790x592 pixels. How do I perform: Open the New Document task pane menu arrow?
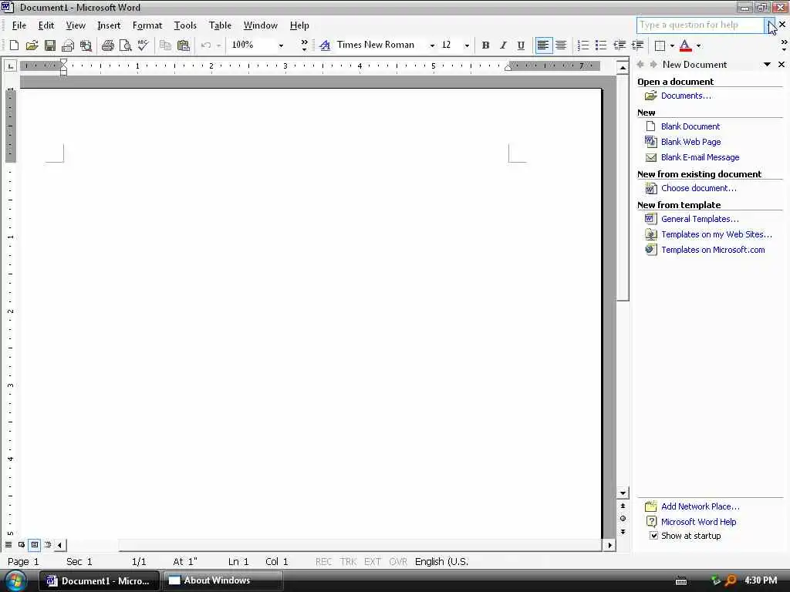click(767, 65)
